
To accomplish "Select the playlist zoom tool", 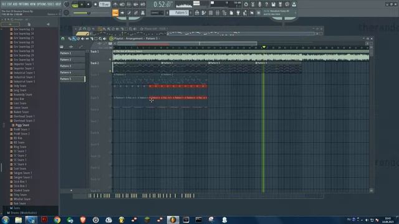I will (100, 39).
